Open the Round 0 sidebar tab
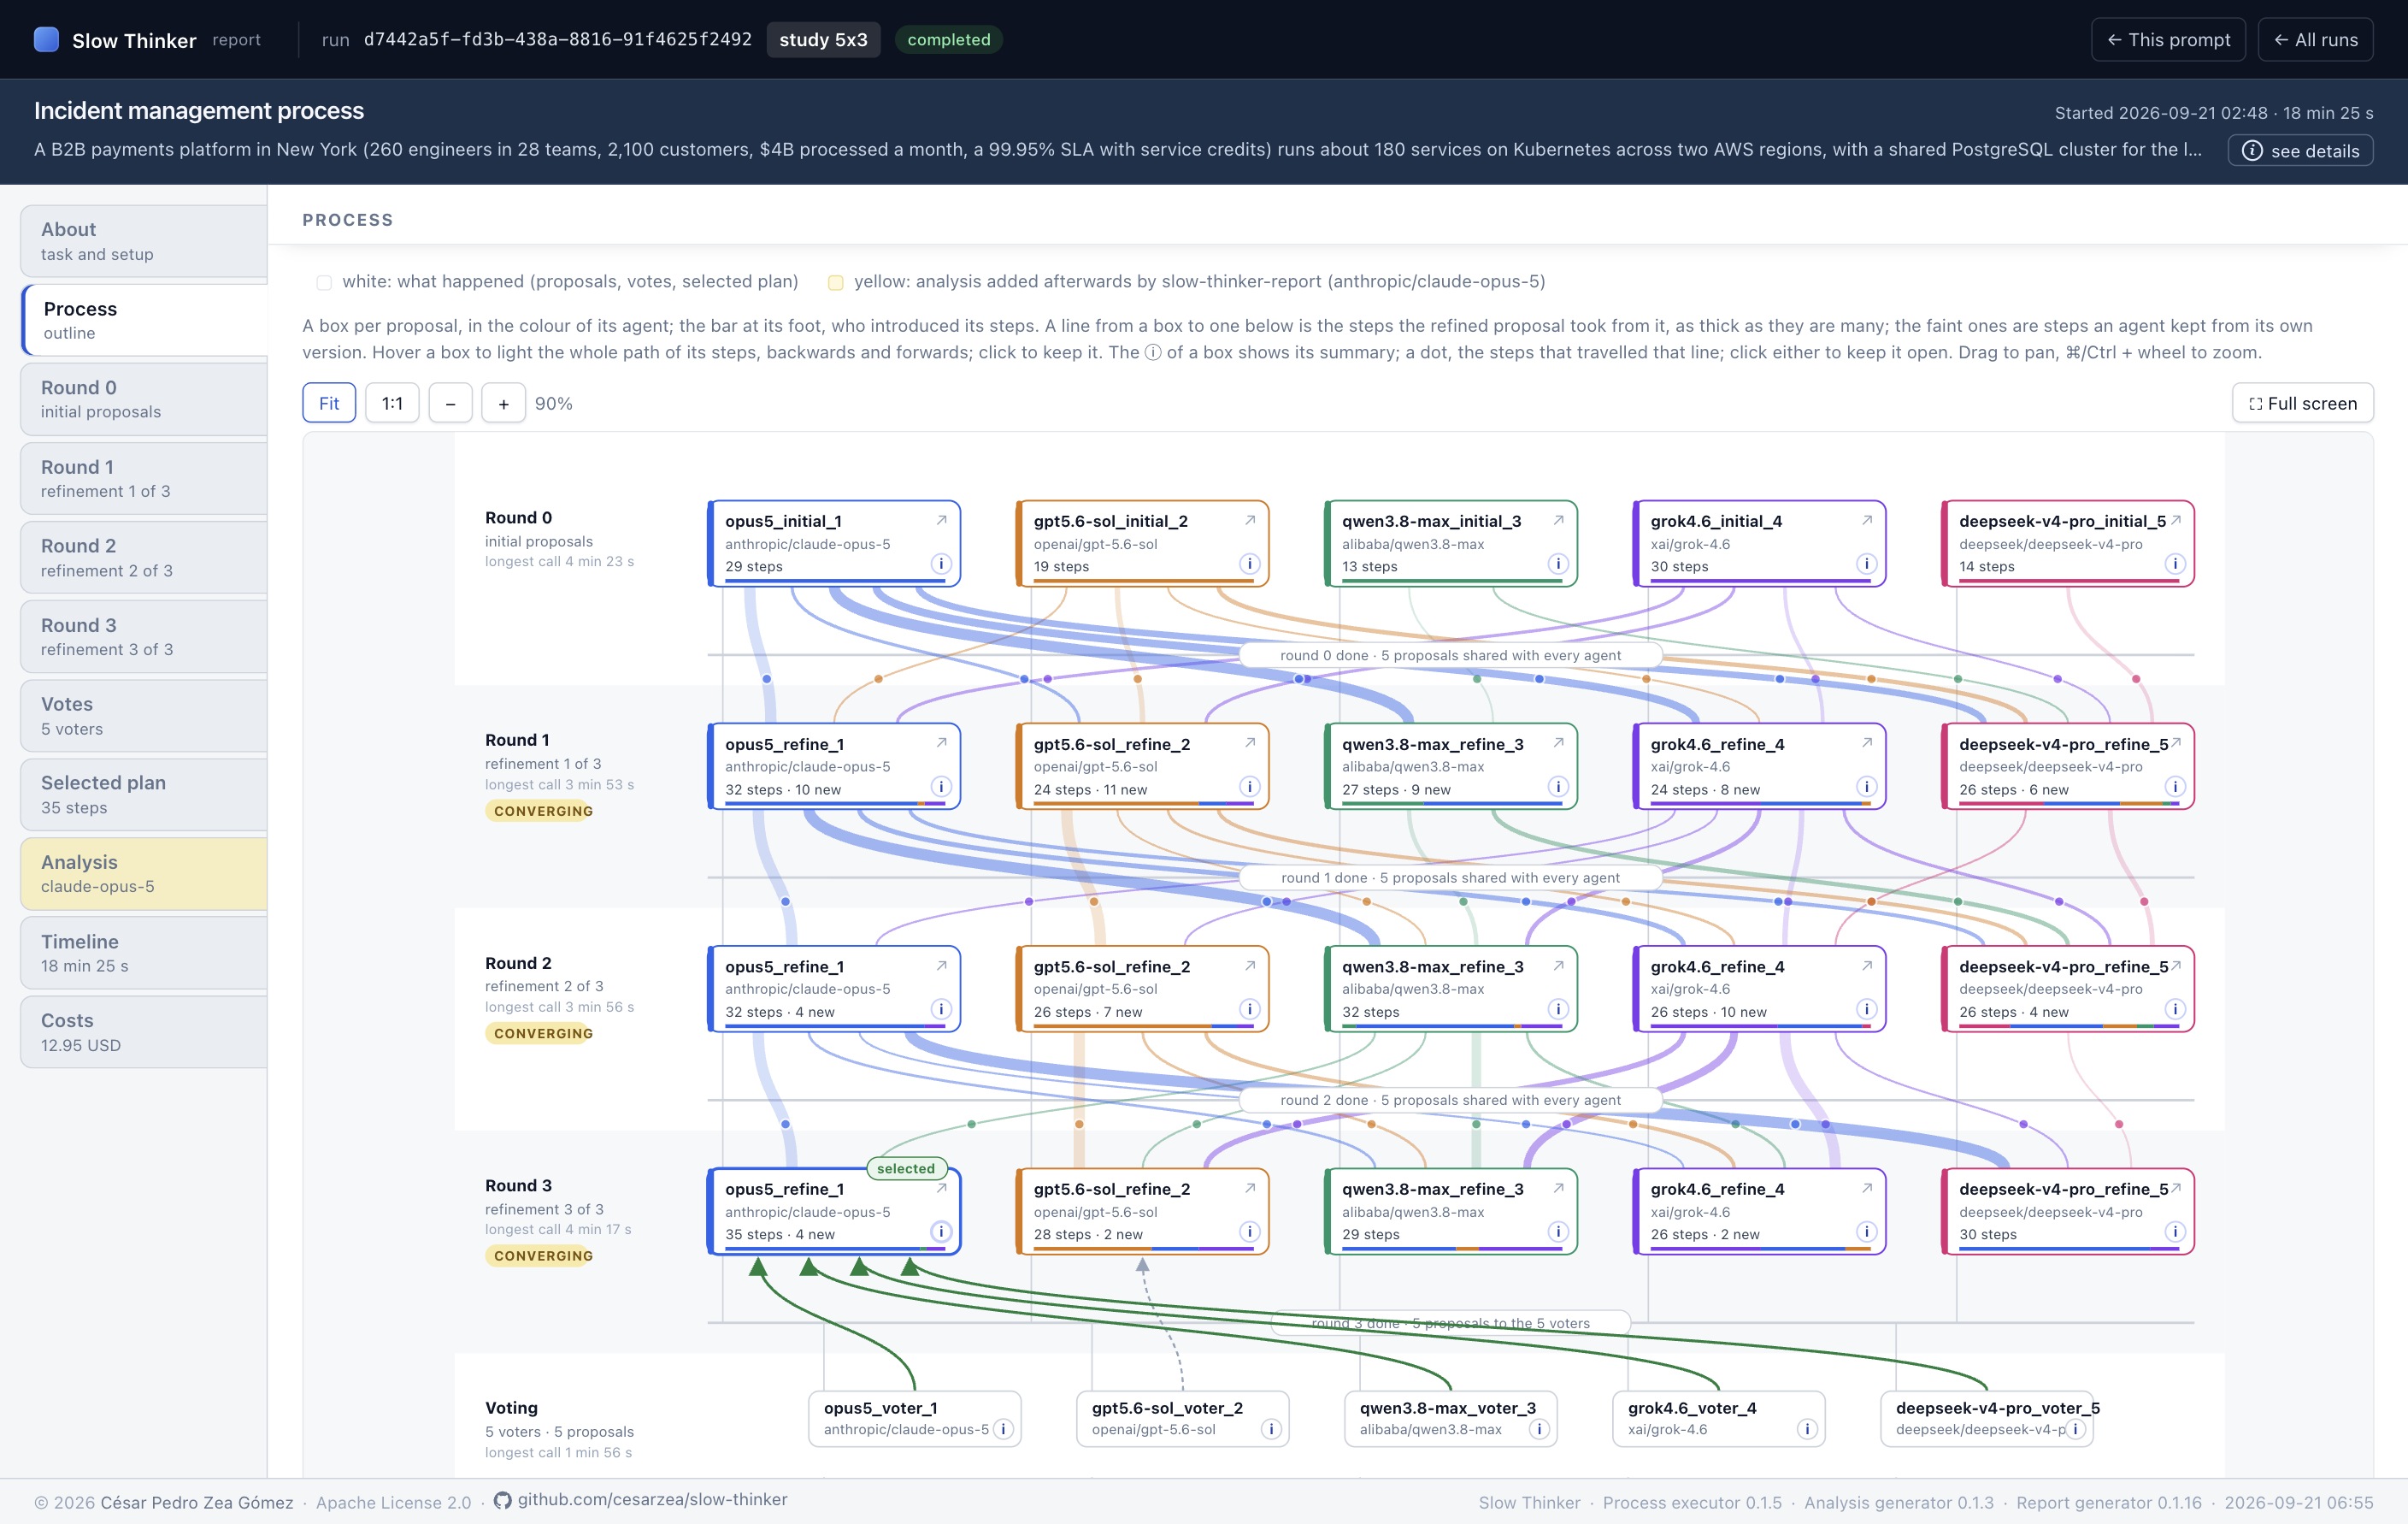Viewport: 2408px width, 1524px height. point(144,399)
